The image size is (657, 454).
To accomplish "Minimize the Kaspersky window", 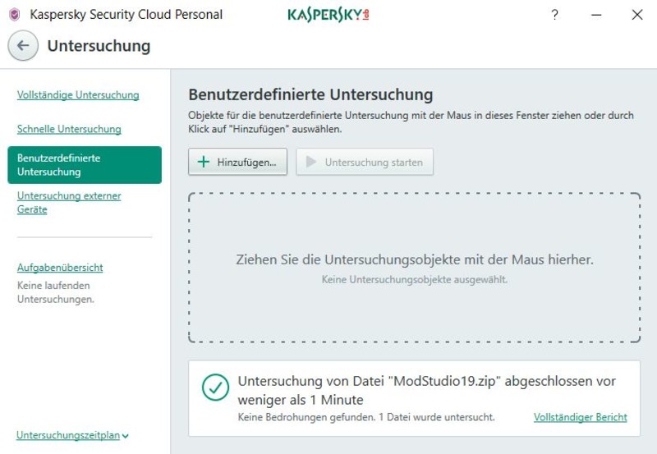I will click(595, 15).
